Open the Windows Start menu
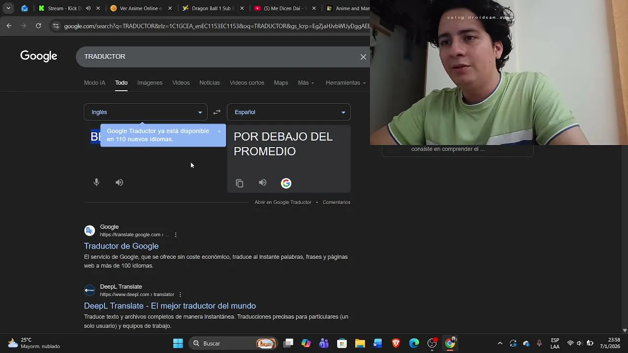Viewport: 628px width, 353px height. [x=178, y=343]
